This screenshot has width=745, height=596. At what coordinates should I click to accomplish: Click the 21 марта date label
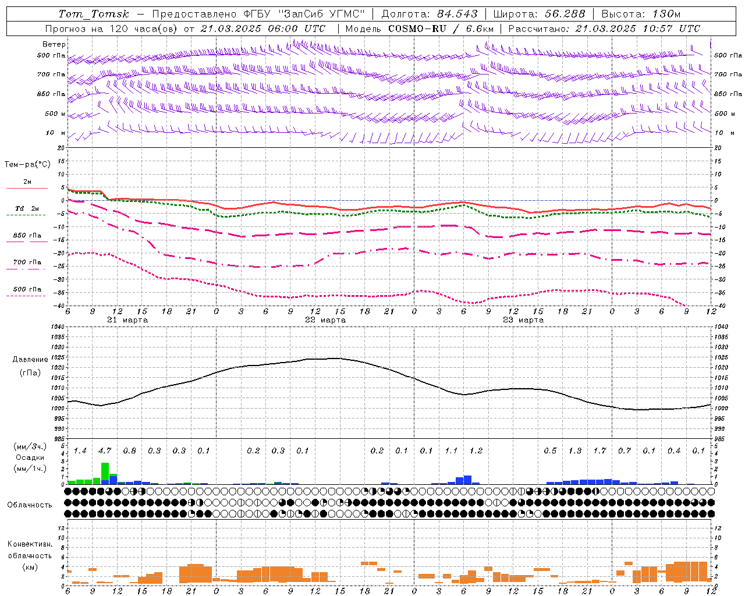coord(127,320)
